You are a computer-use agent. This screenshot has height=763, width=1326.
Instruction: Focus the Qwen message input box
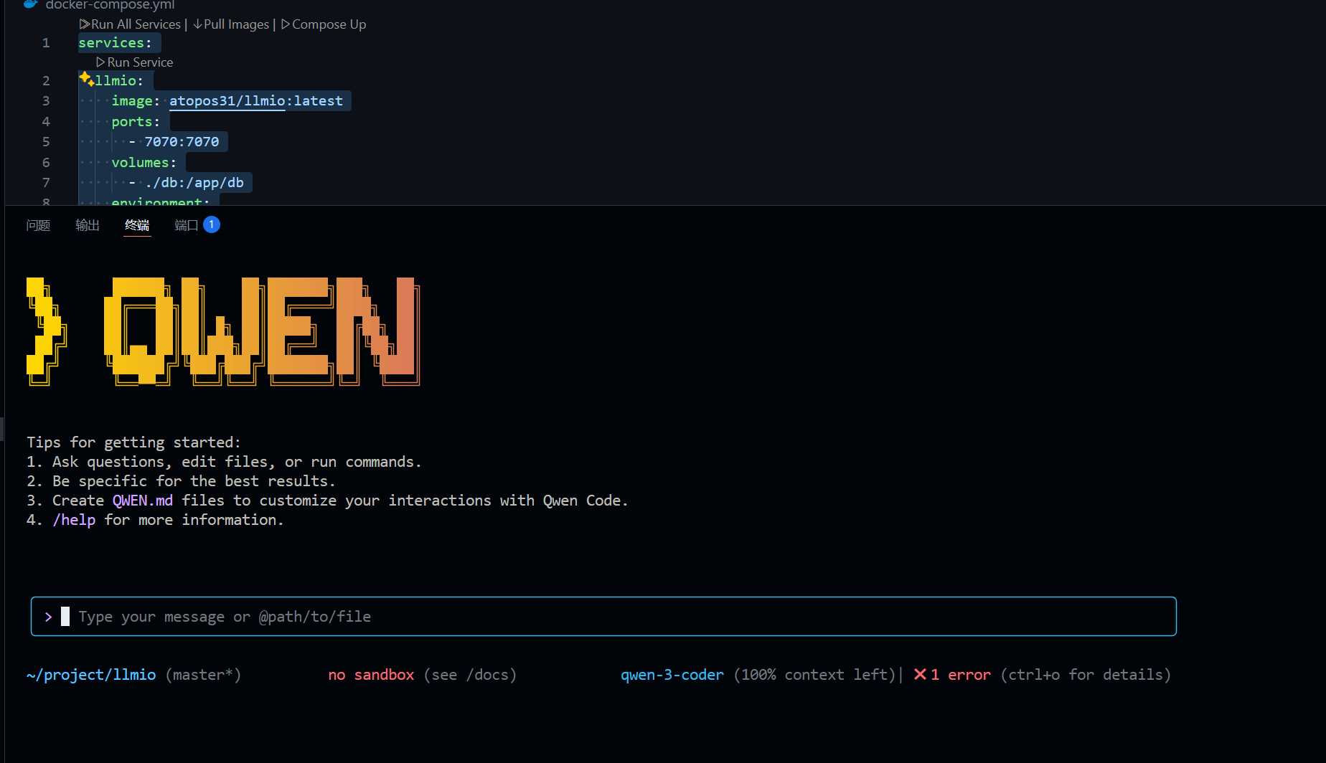[603, 617]
